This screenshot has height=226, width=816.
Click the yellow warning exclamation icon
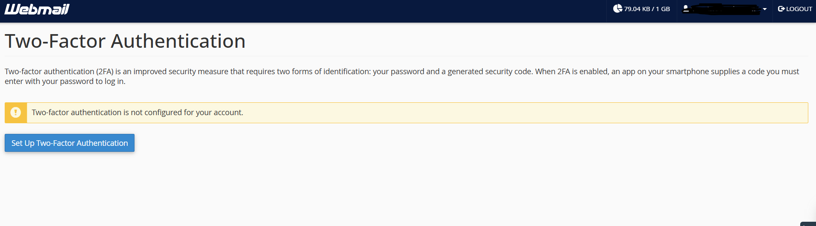[x=16, y=113]
